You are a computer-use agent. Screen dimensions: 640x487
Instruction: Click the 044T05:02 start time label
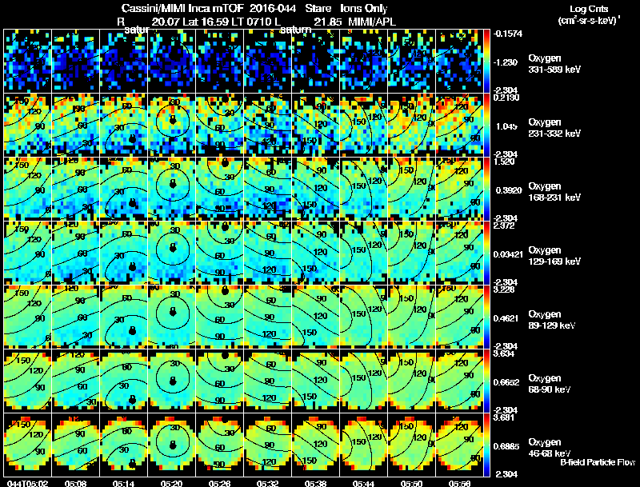28,483
